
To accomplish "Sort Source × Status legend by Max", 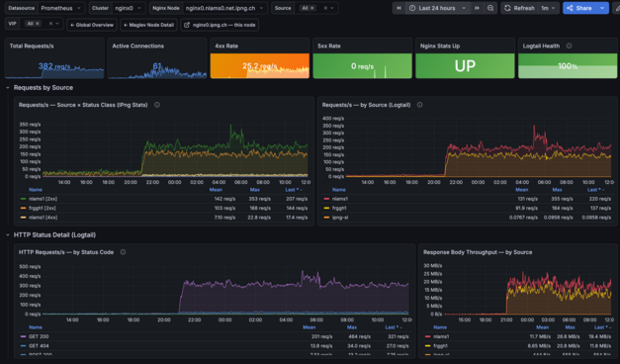I will pyautogui.click(x=255, y=190).
